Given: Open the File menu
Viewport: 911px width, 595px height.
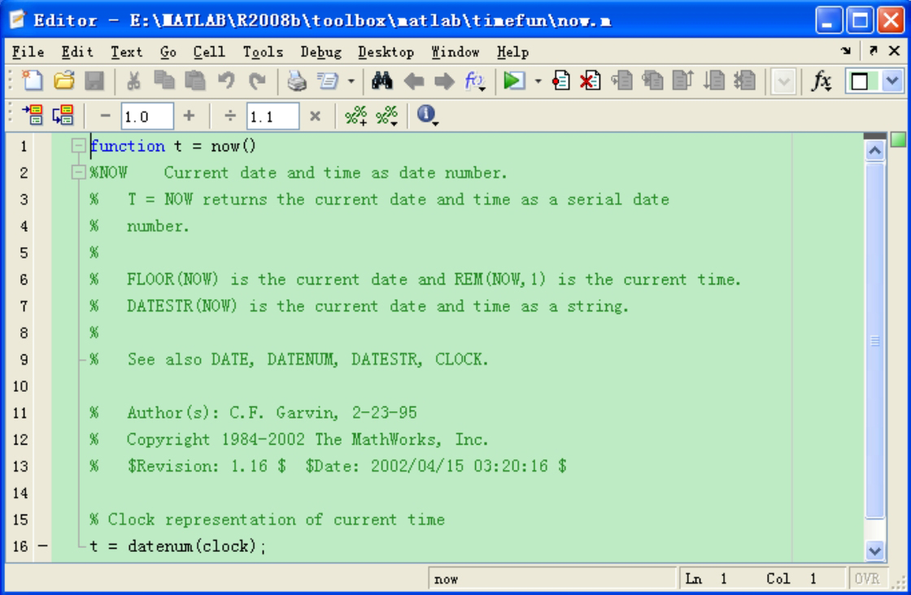Looking at the screenshot, I should coord(28,52).
